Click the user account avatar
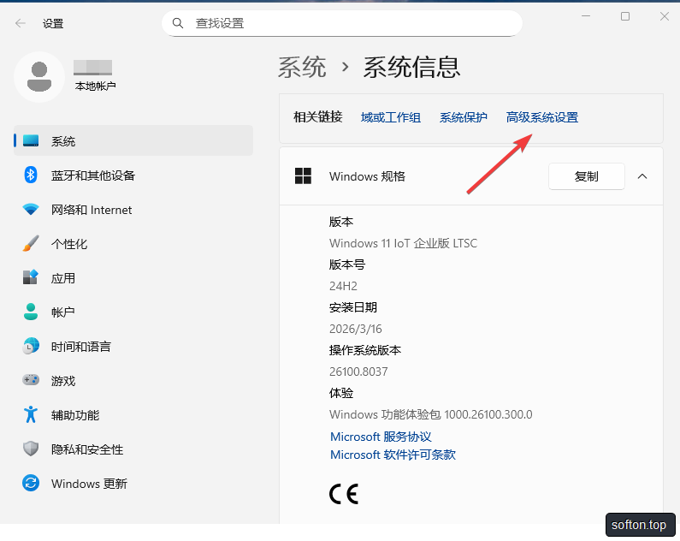The width and height of the screenshot is (680, 541). [39, 77]
